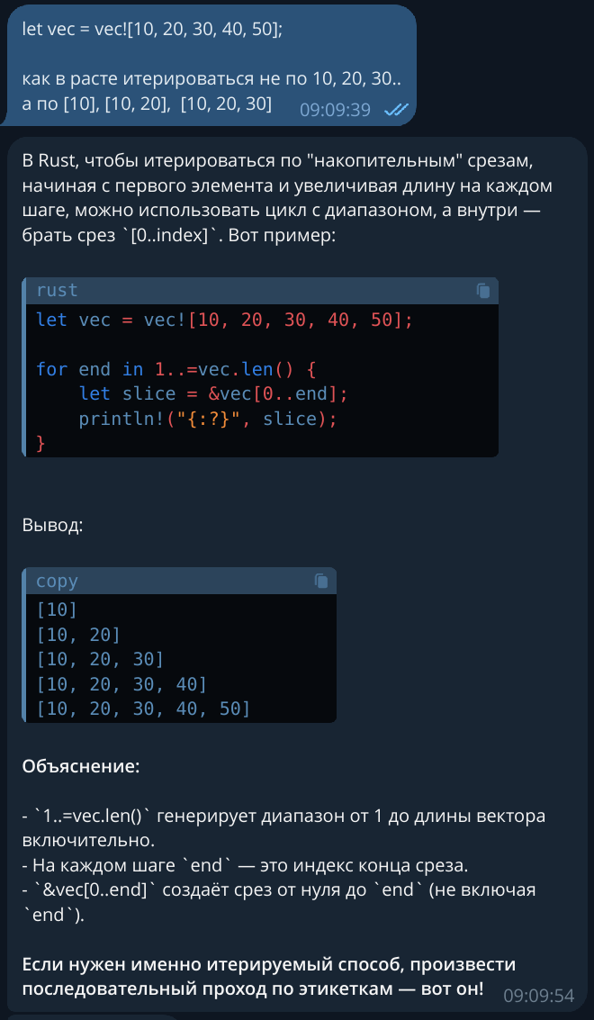Click the "Вывод:" text label
The width and height of the screenshot is (594, 1020).
click(53, 525)
